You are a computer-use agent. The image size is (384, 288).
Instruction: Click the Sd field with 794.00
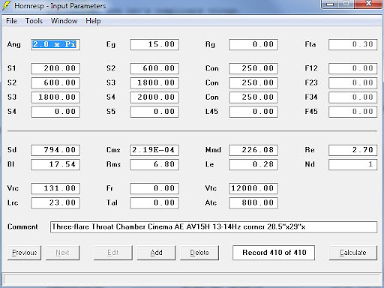55,150
